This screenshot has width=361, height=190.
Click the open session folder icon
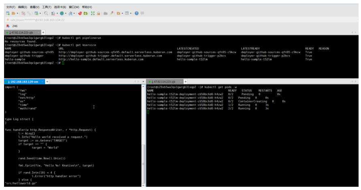click(x=13, y=13)
